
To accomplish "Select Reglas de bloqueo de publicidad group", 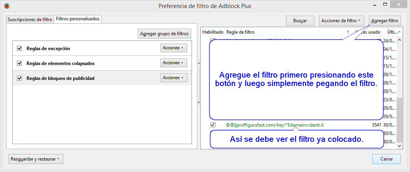I will [102, 78].
